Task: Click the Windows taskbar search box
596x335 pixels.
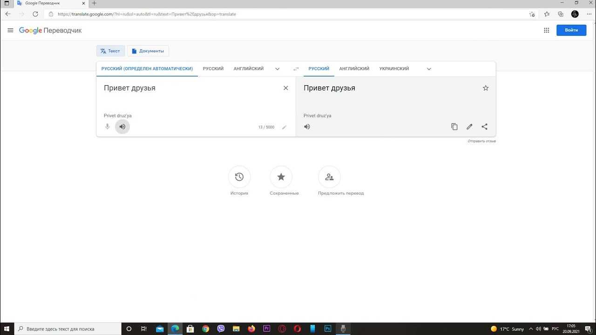Action: 68,328
